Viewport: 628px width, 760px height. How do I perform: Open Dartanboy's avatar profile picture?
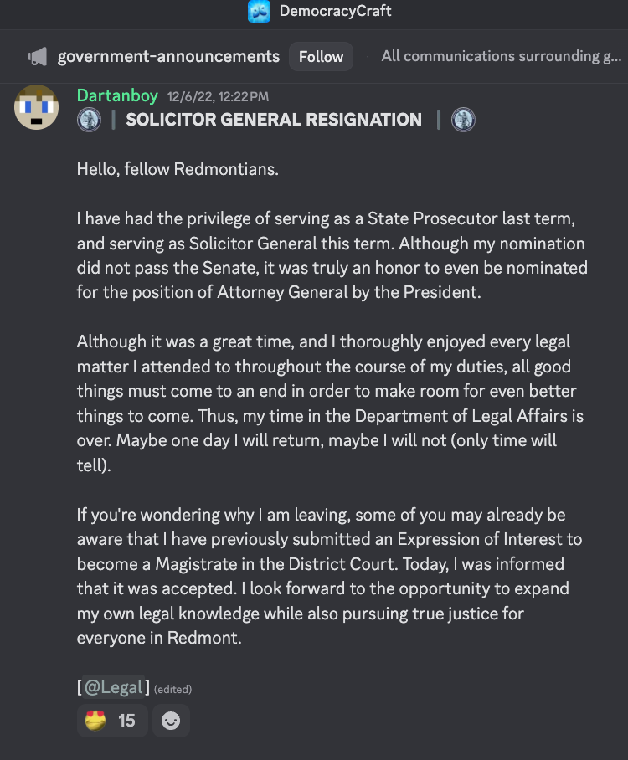[36, 107]
